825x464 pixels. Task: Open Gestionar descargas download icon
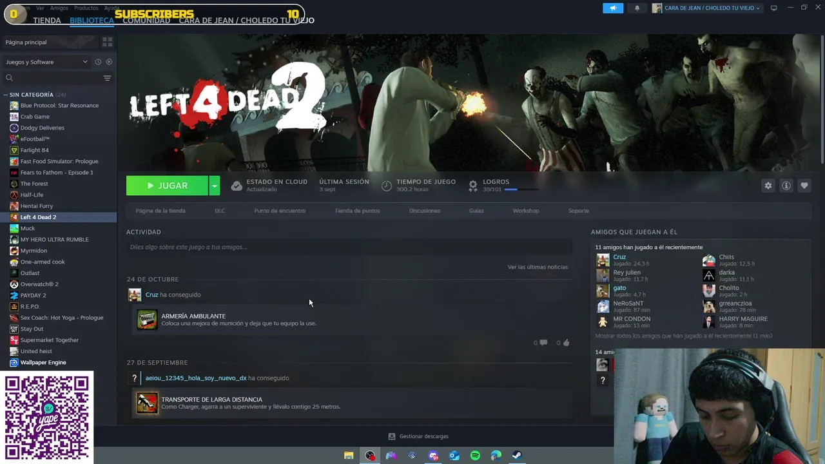point(391,436)
